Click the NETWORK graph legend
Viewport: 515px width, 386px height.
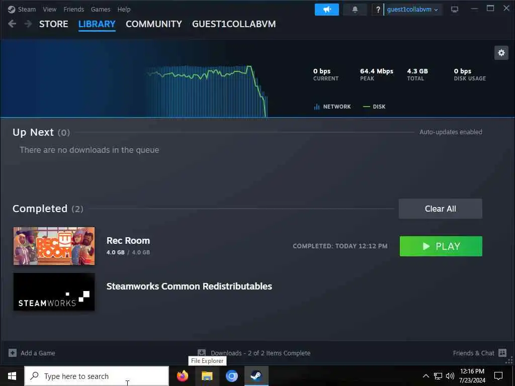coord(332,107)
